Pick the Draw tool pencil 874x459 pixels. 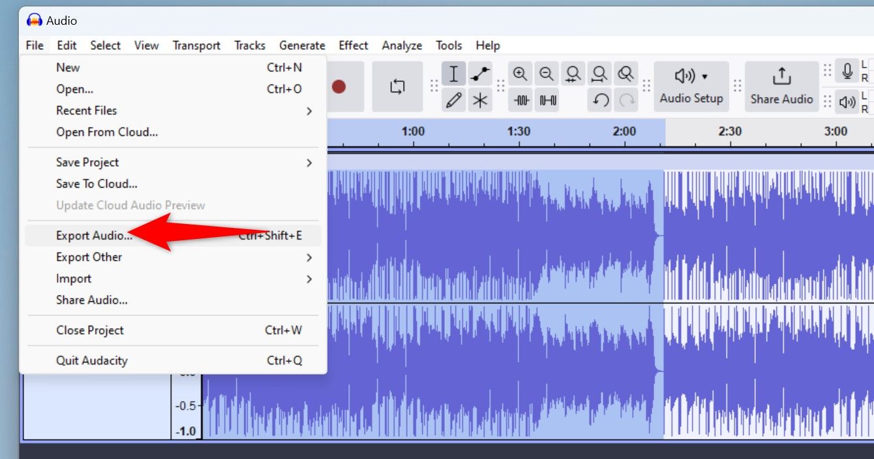453,100
